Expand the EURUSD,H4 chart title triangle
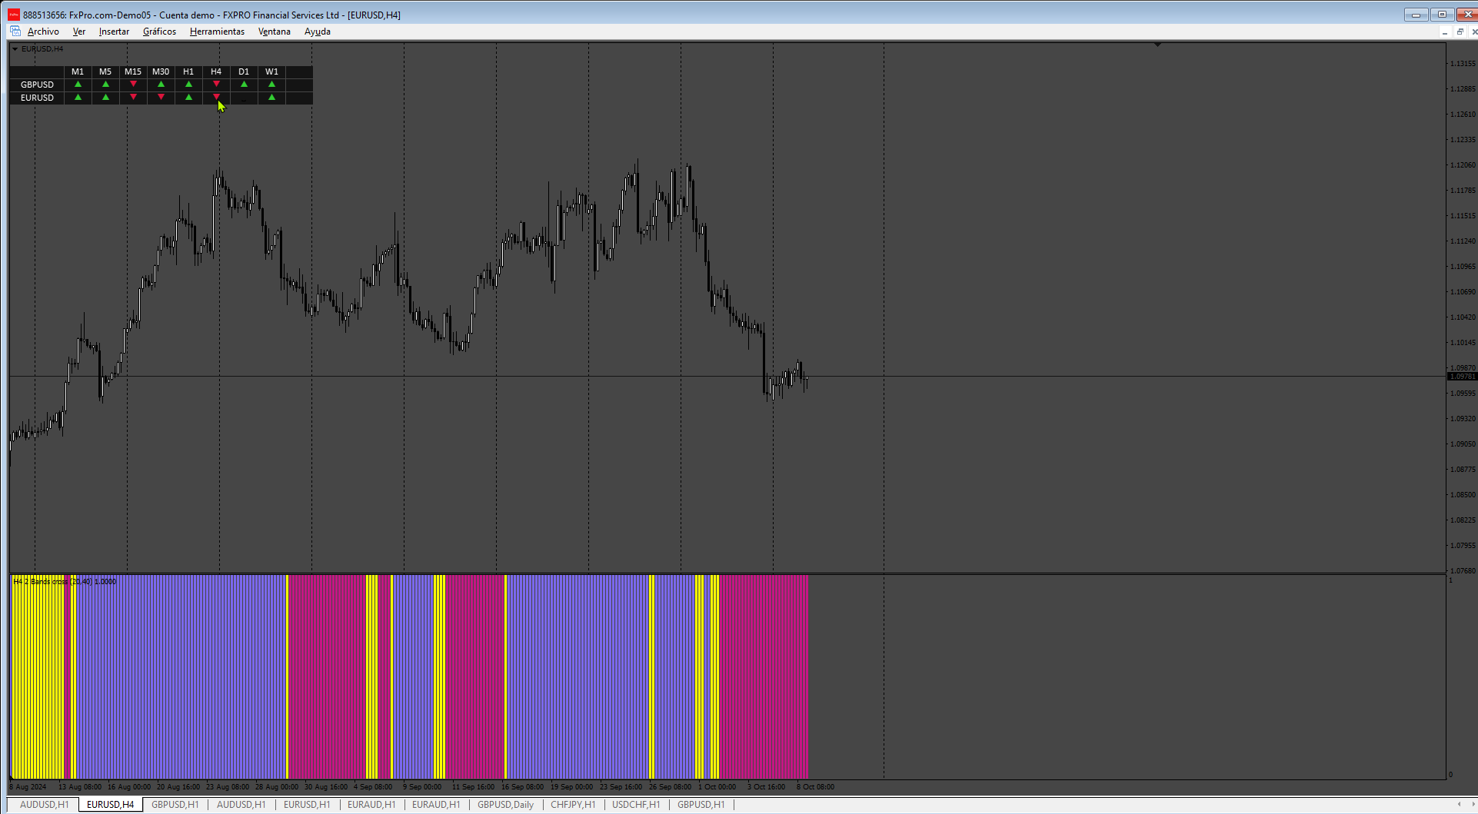The height and width of the screenshot is (814, 1478). [x=15, y=49]
